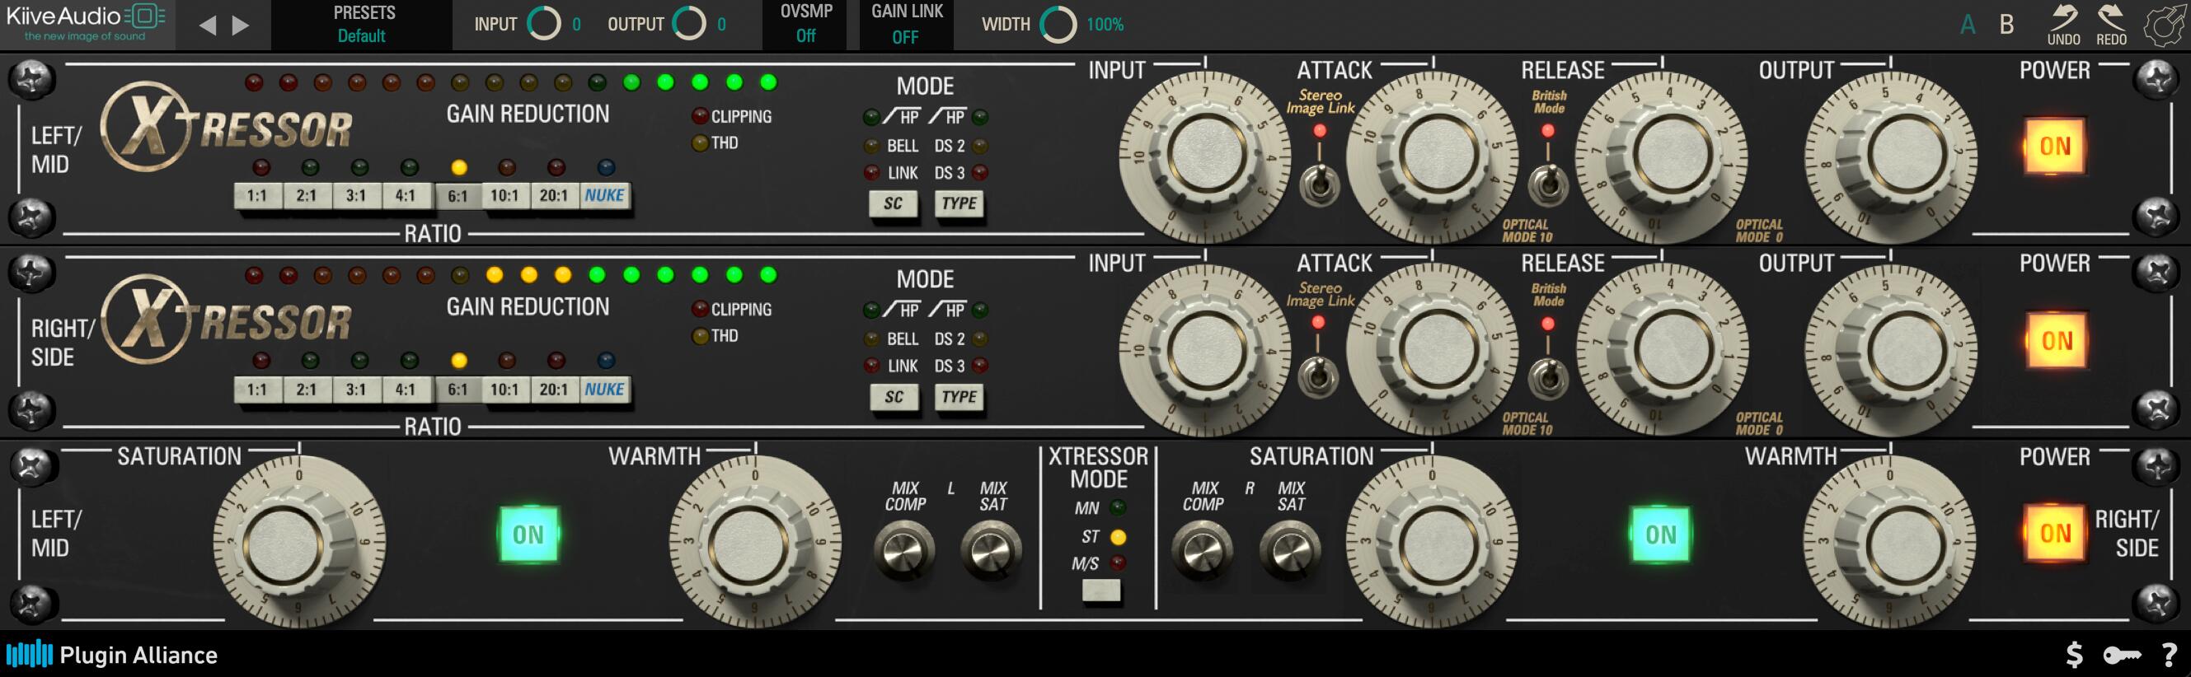The height and width of the screenshot is (677, 2191).
Task: Click the Right/Side WARMTH knob
Action: tap(1890, 542)
